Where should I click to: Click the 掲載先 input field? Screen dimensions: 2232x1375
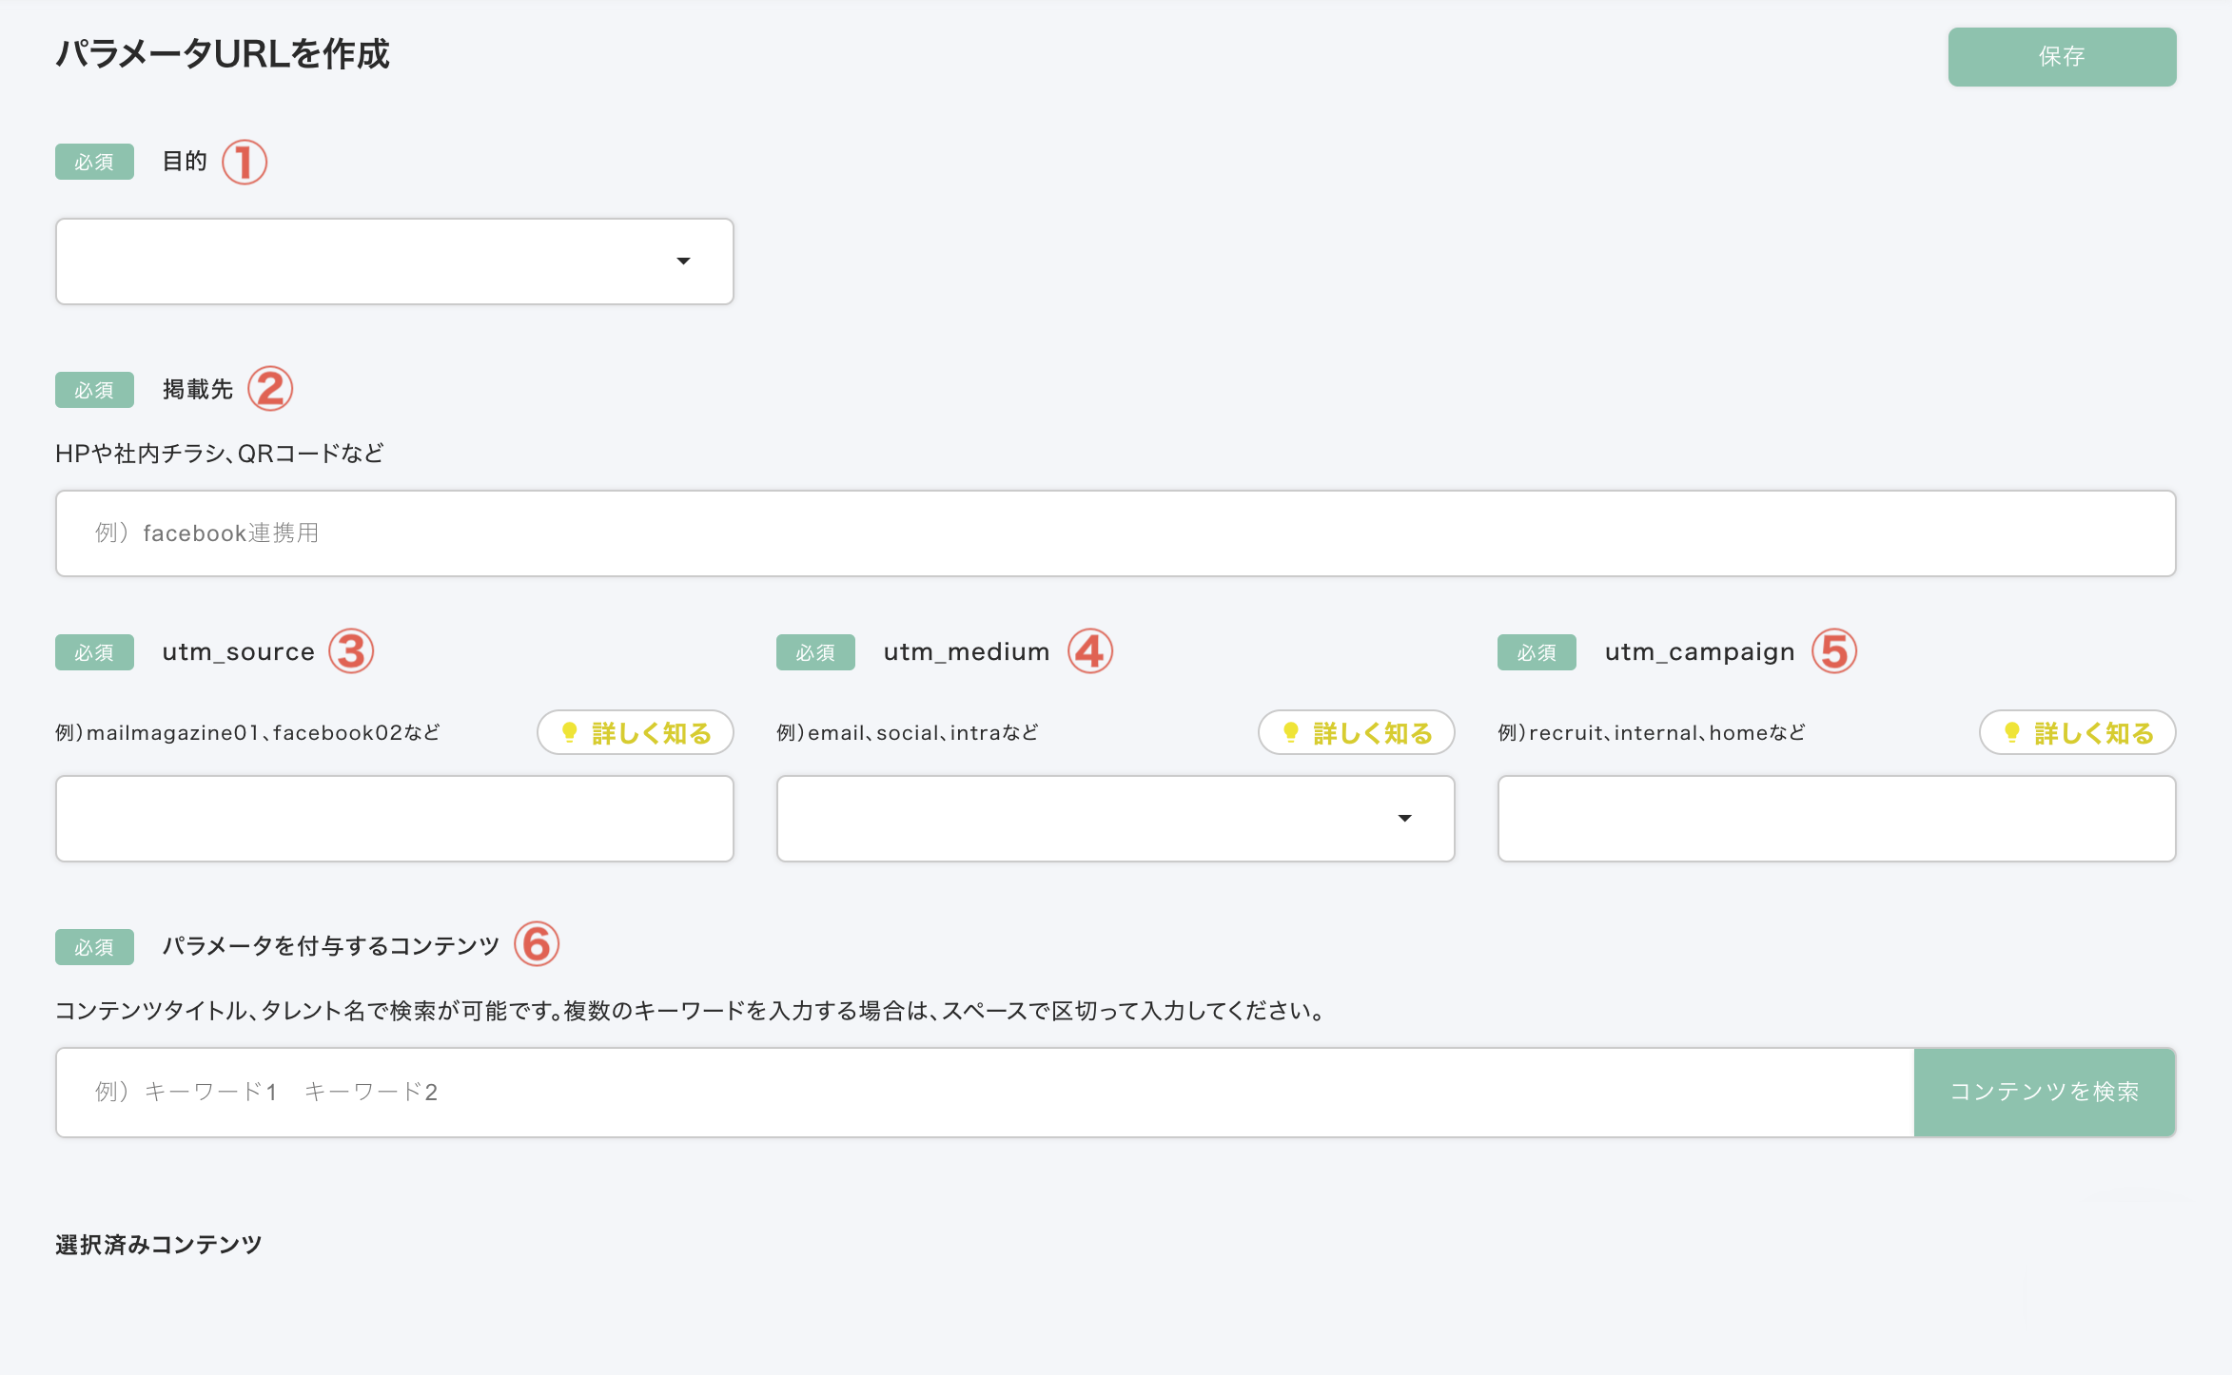coord(1115,533)
